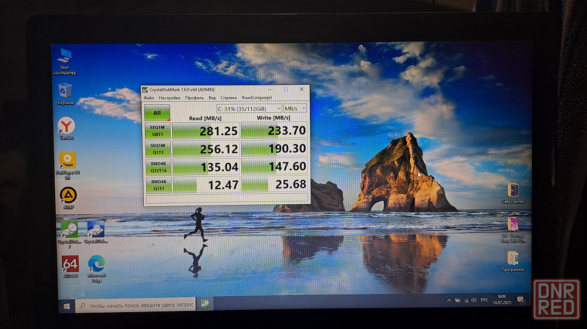587x329 pixels.
Task: Launch the AIDA64 desktop shortcut
Action: pos(70,266)
